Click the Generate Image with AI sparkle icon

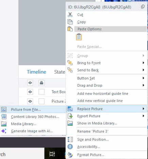[4, 131]
